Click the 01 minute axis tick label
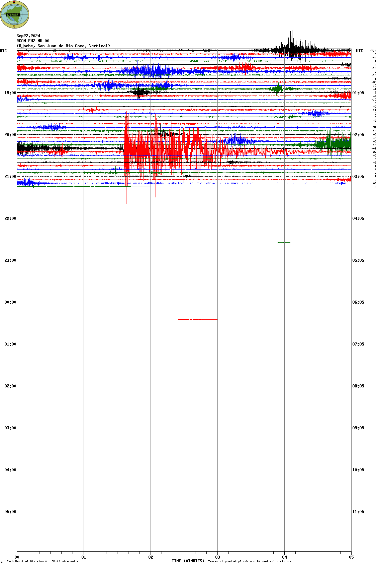The image size is (378, 566). pyautogui.click(x=84, y=557)
